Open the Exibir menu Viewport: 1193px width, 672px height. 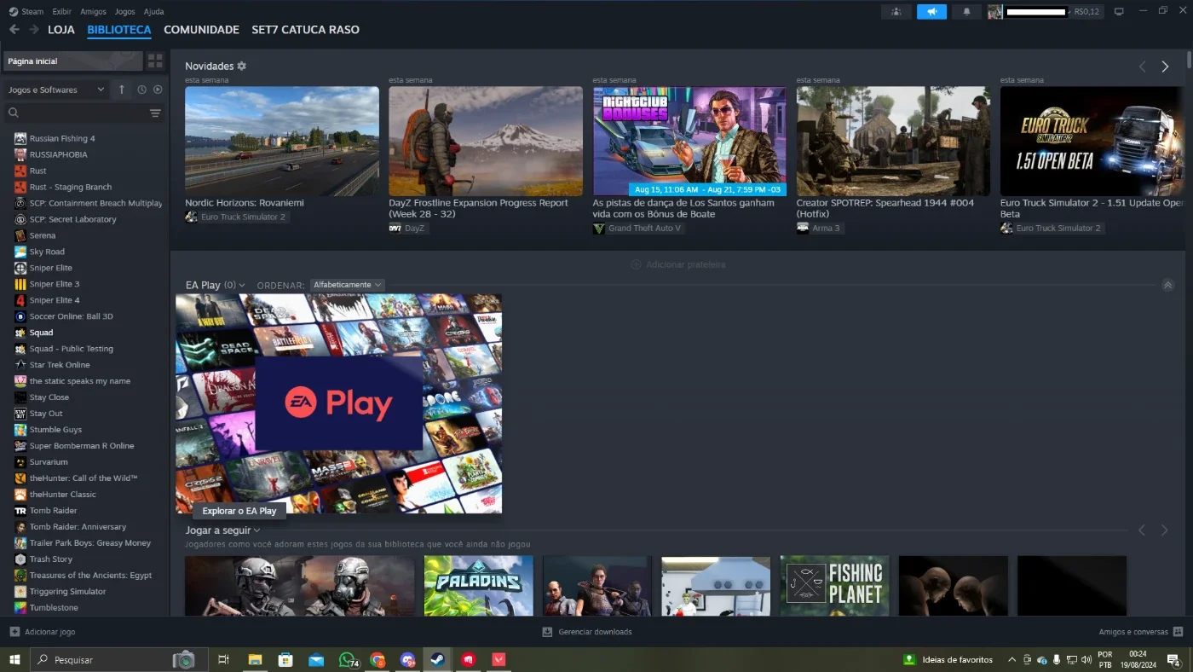(61, 12)
